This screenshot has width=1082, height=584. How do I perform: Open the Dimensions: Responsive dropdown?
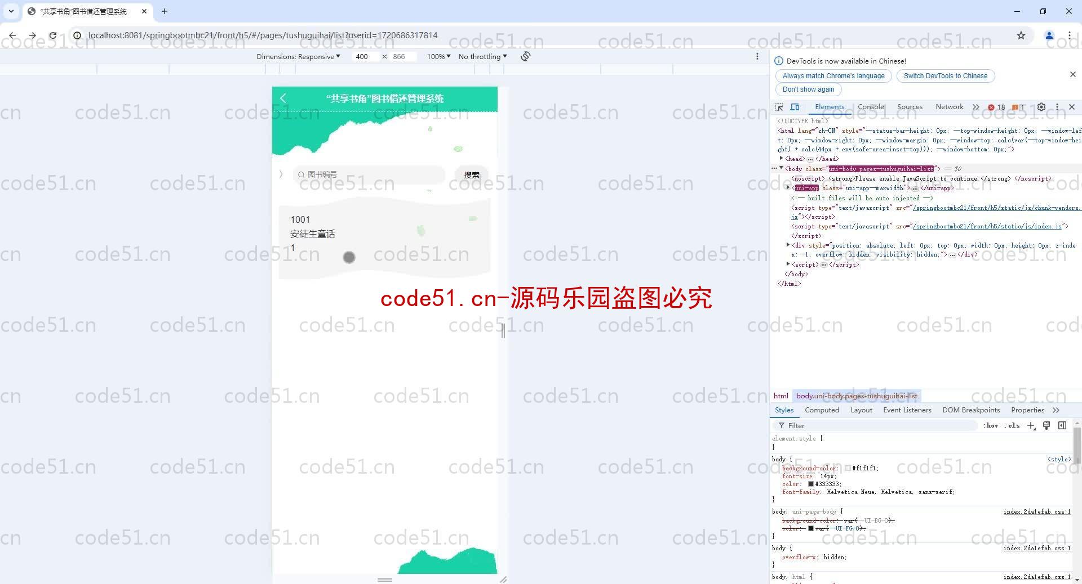pos(298,56)
